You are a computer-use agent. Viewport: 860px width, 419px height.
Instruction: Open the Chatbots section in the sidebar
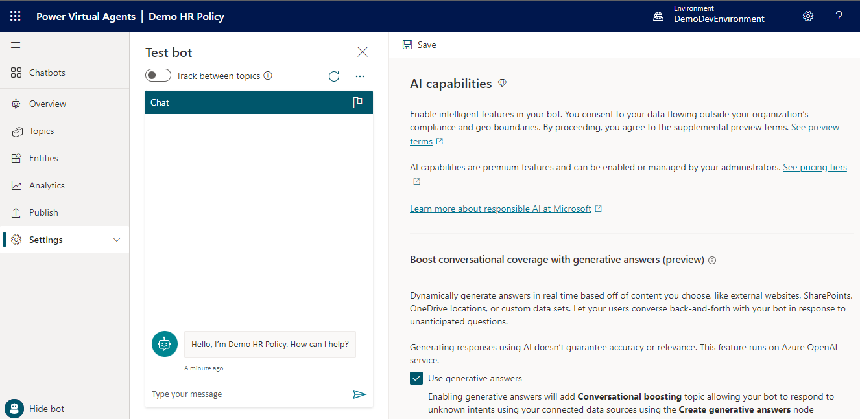(x=47, y=72)
